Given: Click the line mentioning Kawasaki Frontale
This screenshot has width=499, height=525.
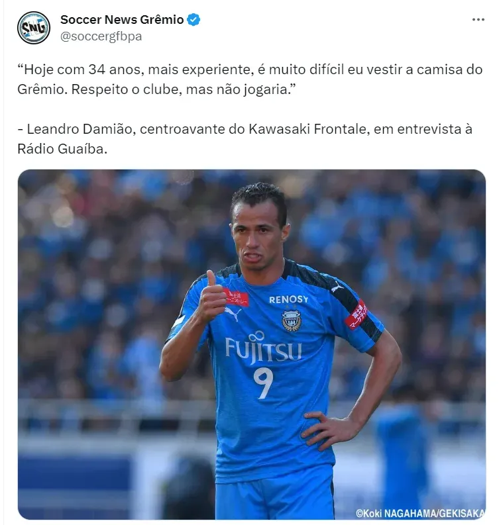Looking at the screenshot, I should click(x=245, y=129).
